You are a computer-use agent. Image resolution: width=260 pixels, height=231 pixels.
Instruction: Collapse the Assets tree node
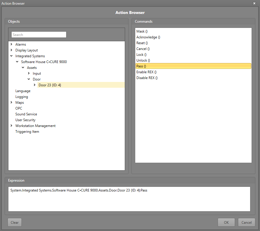coord(23,68)
